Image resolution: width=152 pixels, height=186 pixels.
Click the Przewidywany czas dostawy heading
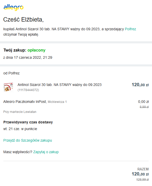(28, 122)
